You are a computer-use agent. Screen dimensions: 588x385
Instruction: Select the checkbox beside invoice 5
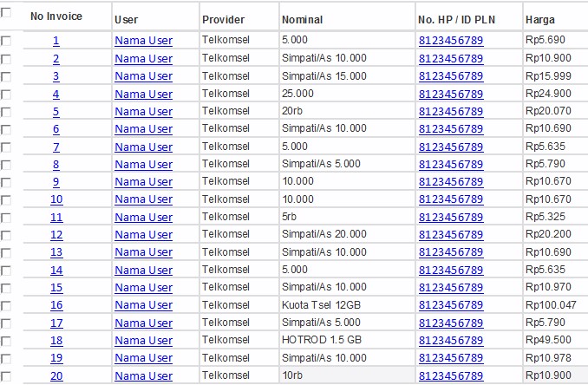tap(6, 112)
